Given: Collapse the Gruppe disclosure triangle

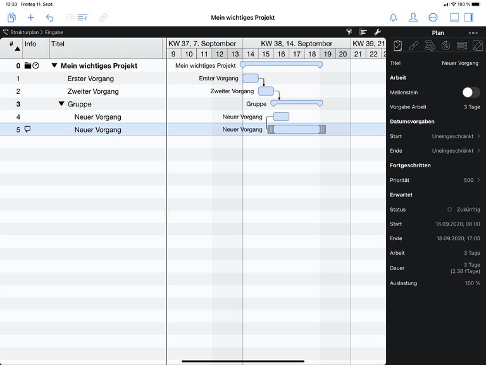Looking at the screenshot, I should 61,104.
